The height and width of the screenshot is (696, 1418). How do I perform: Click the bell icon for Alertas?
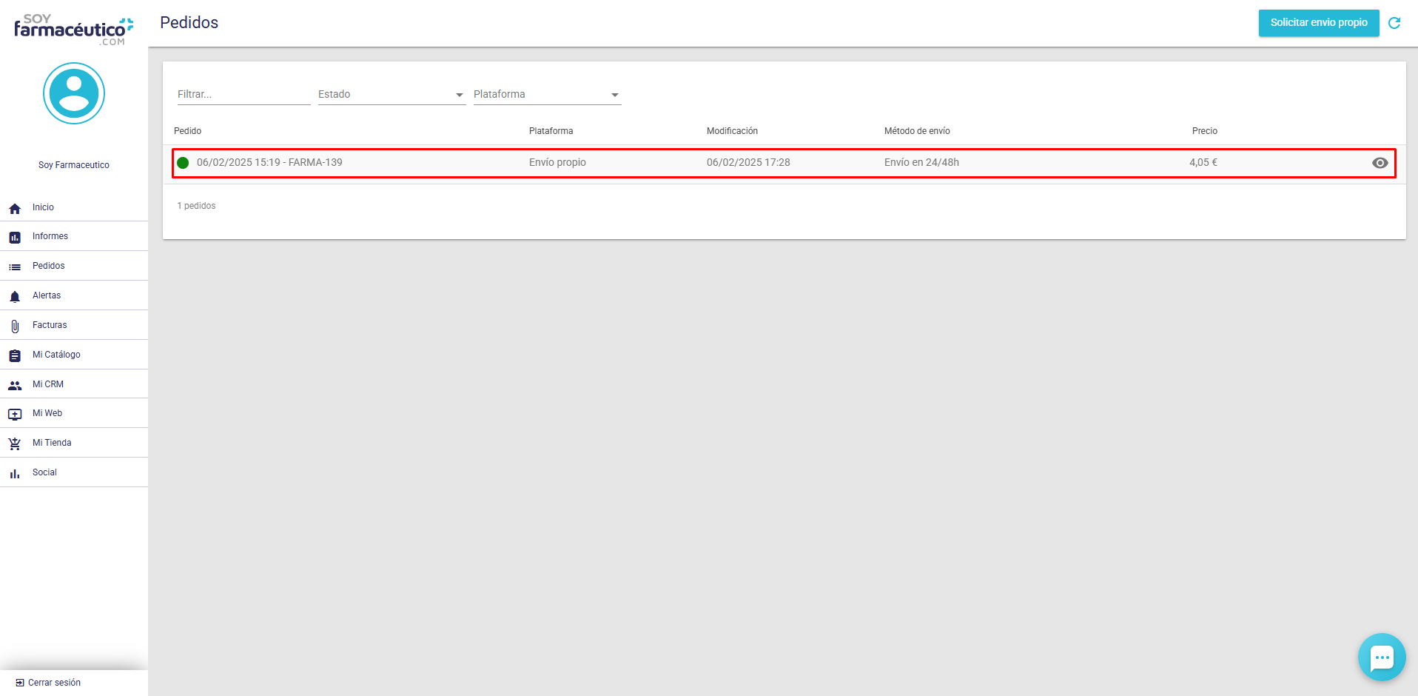(15, 296)
